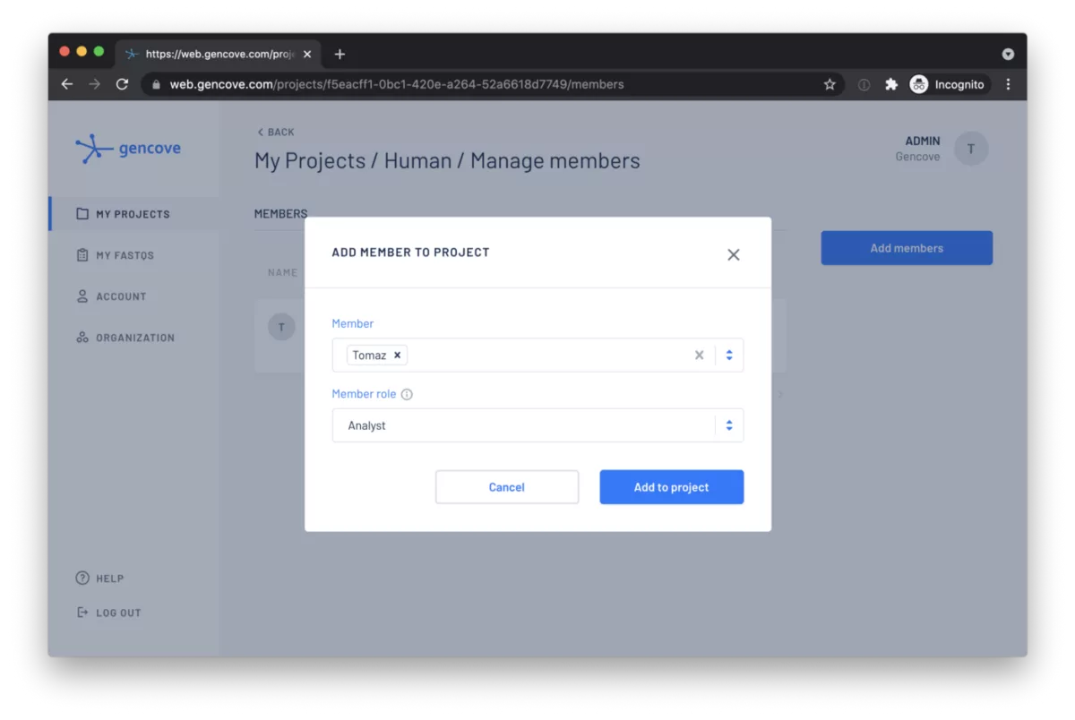
Task: Click the Gencove logo in sidebar
Action: [128, 149]
